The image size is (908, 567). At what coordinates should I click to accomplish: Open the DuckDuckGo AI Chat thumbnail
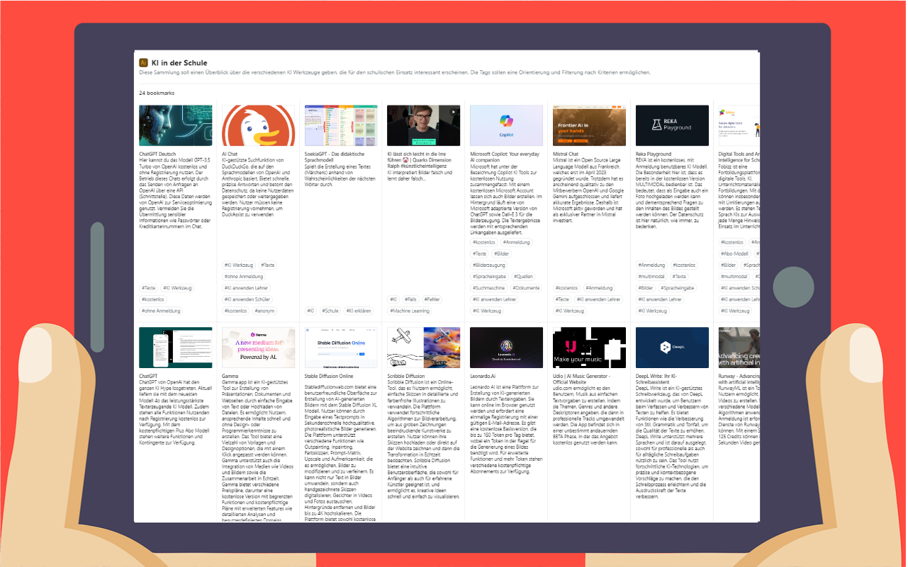pos(259,125)
